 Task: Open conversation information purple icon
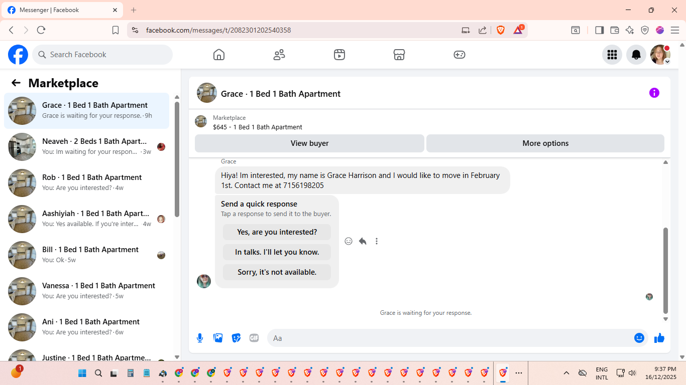click(x=654, y=93)
